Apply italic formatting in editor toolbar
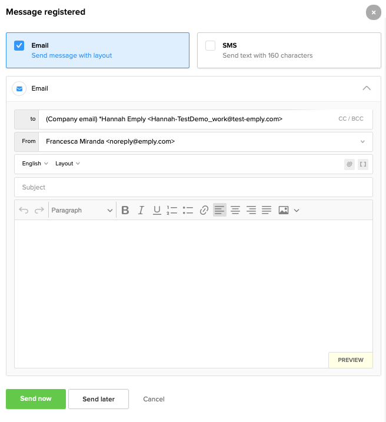 pyautogui.click(x=141, y=210)
